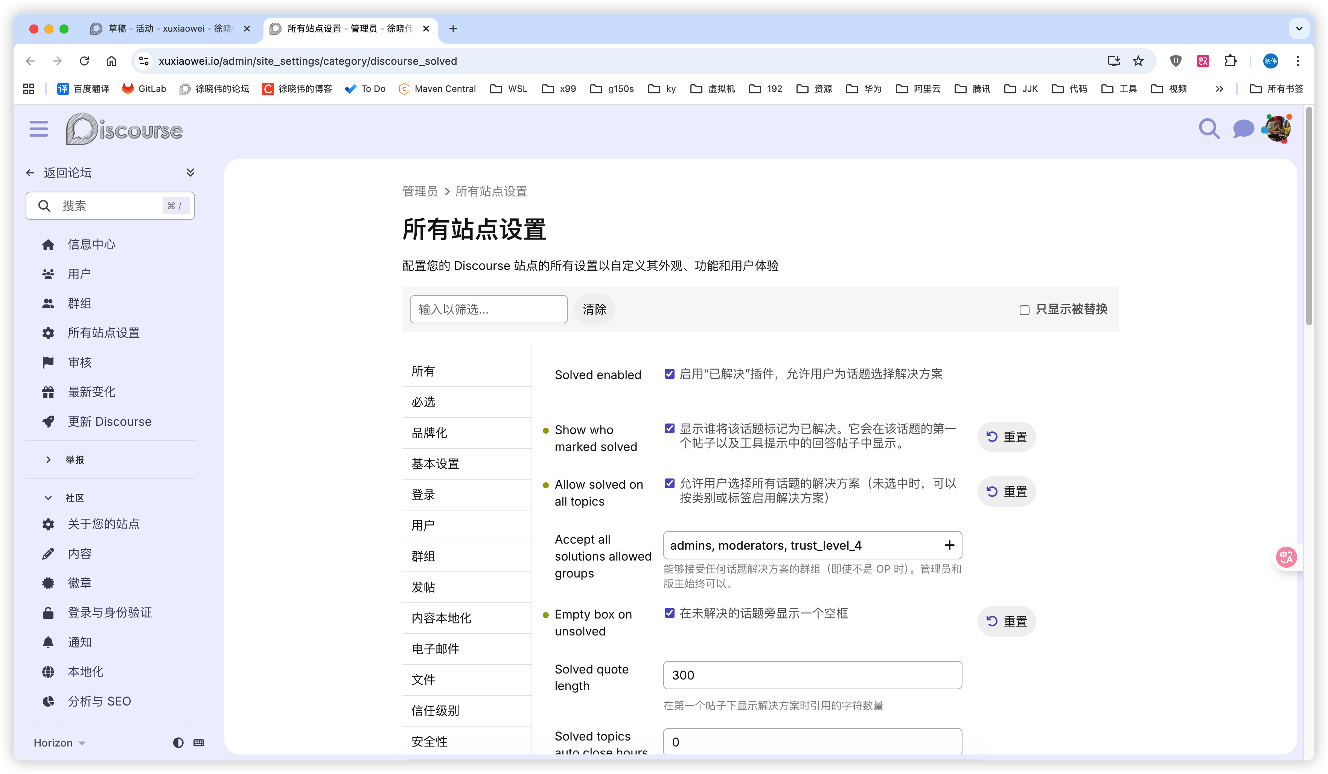This screenshot has width=1328, height=774.
Task: Open the chat bubble icon in header
Action: point(1243,129)
